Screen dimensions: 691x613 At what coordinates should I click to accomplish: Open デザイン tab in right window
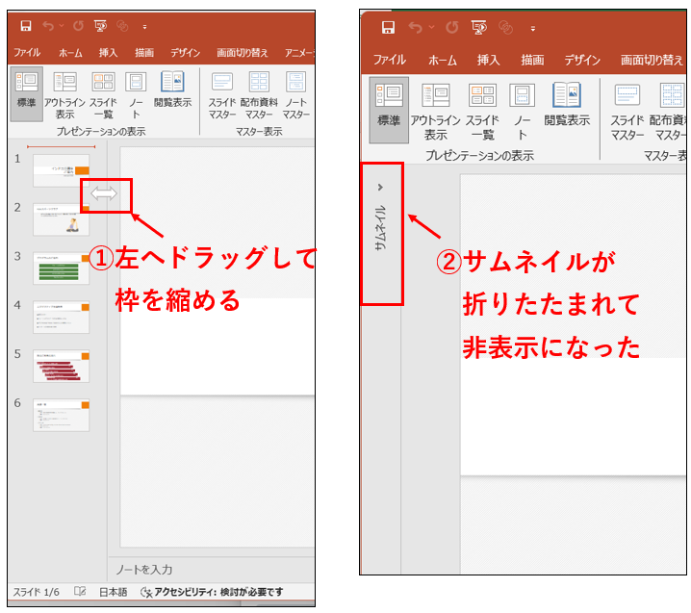pyautogui.click(x=582, y=60)
